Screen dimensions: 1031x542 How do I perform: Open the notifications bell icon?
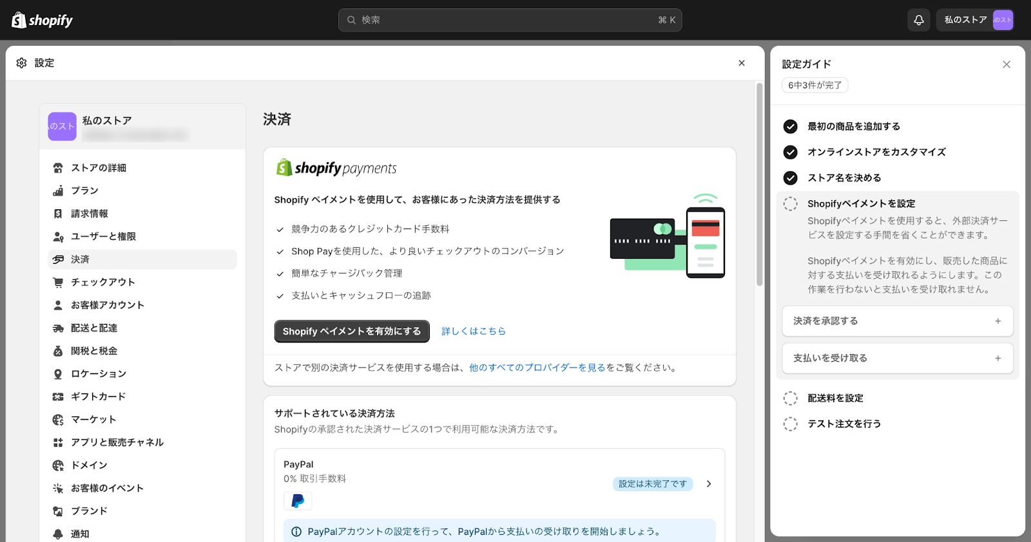(919, 20)
